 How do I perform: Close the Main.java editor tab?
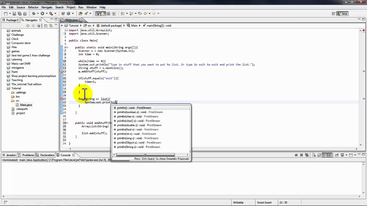click(81, 20)
